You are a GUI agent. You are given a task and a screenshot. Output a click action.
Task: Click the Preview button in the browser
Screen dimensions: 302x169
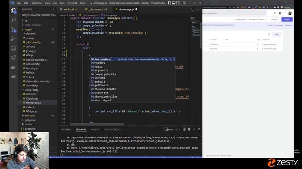[275, 20]
